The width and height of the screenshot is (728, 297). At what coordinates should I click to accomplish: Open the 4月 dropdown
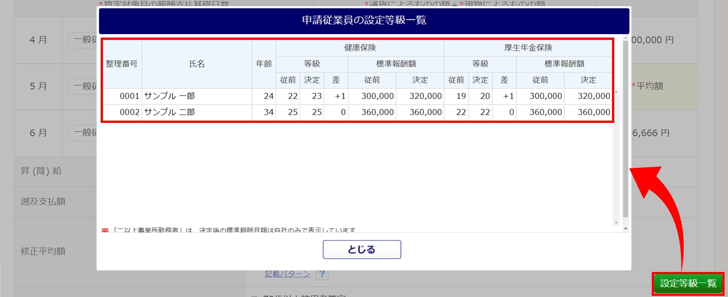click(82, 40)
